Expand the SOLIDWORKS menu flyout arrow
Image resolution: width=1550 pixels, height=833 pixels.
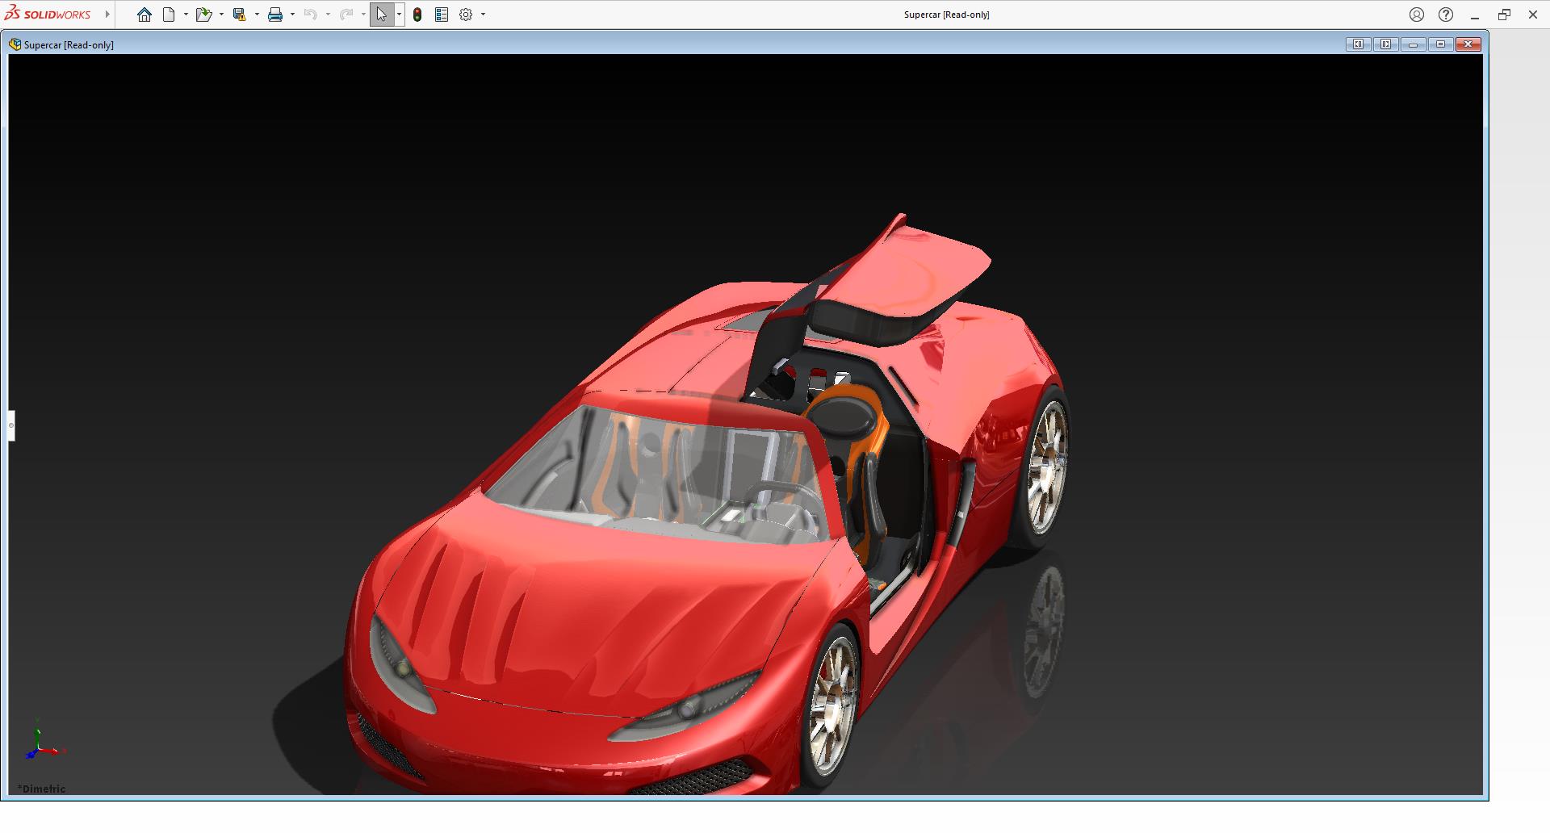107,15
